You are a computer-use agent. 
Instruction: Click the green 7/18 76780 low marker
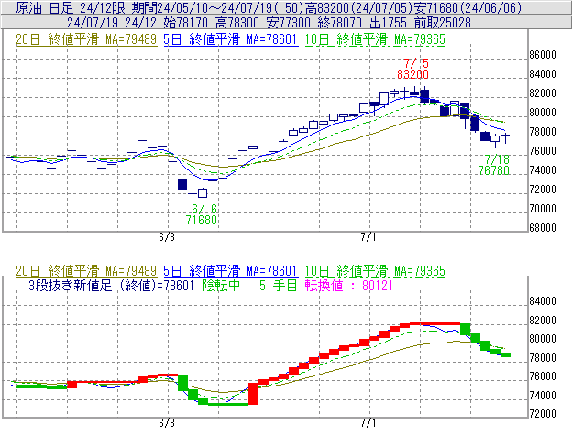point(494,165)
